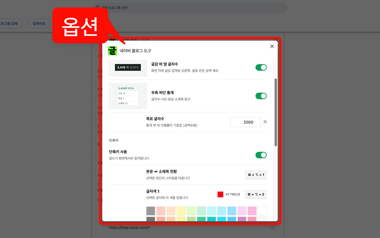Pick the light salmon swatch in top row
The height and width of the screenshot is (238, 380).
pos(161,211)
